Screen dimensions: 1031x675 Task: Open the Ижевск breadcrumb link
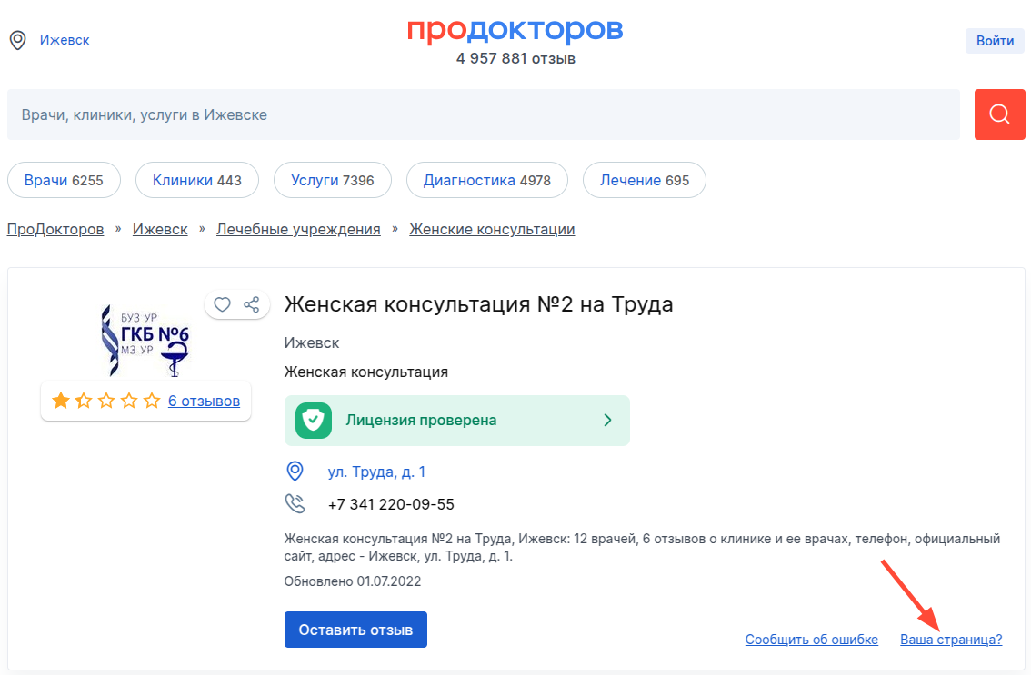pyautogui.click(x=160, y=229)
